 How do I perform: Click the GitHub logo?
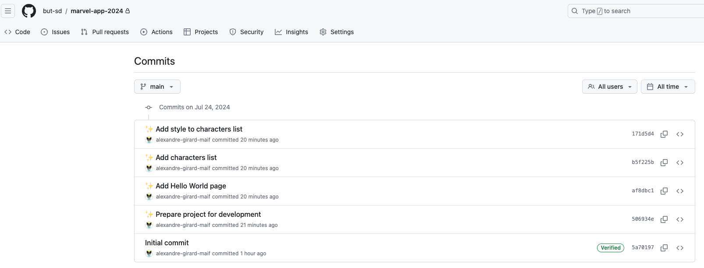pos(29,11)
